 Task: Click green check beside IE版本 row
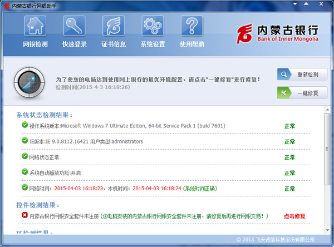(x=24, y=141)
